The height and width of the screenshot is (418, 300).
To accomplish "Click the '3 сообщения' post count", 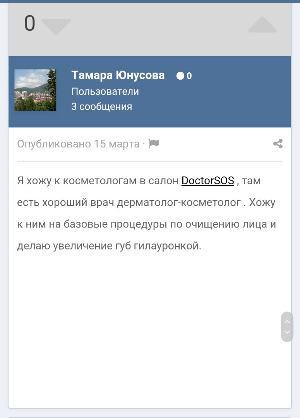I will pyautogui.click(x=101, y=107).
